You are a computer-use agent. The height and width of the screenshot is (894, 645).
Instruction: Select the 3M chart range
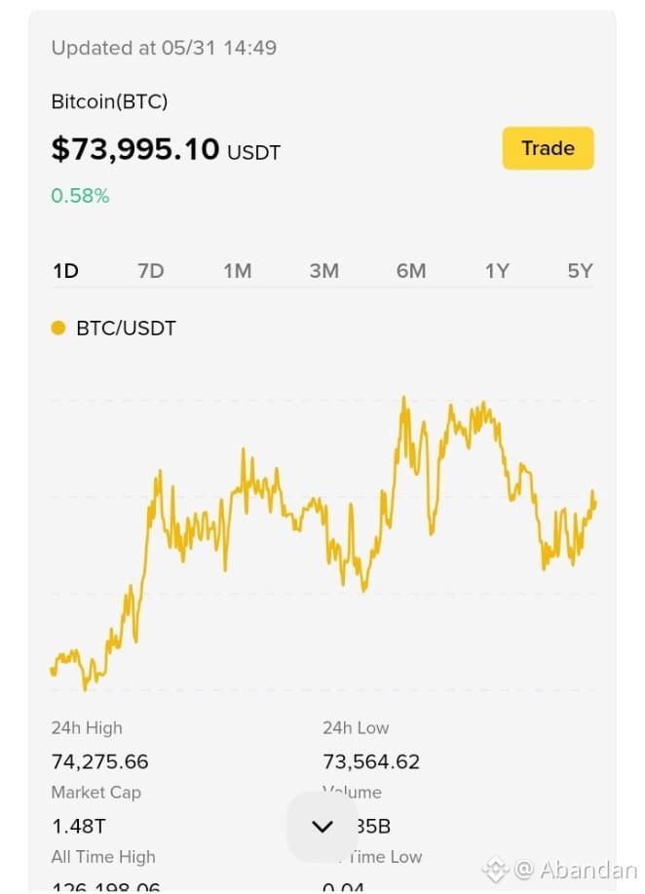[x=324, y=271]
